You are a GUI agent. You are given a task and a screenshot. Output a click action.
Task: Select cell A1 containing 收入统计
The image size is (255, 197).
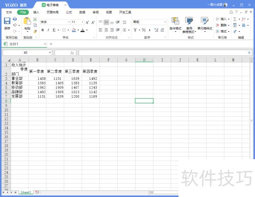19,64
